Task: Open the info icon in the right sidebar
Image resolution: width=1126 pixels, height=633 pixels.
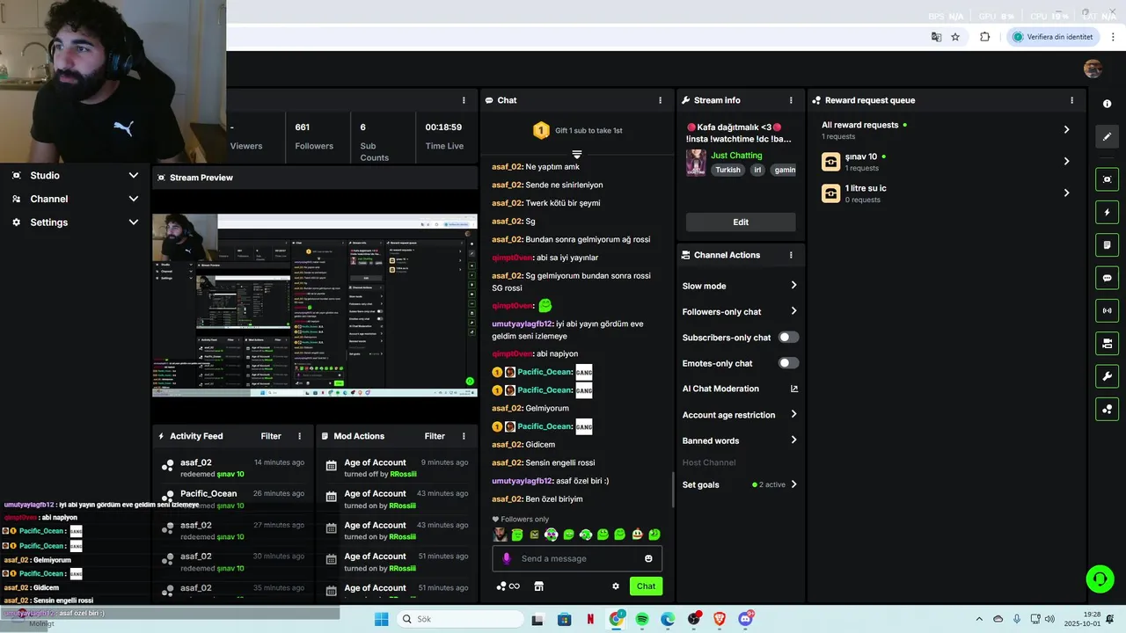Action: pos(1107,104)
